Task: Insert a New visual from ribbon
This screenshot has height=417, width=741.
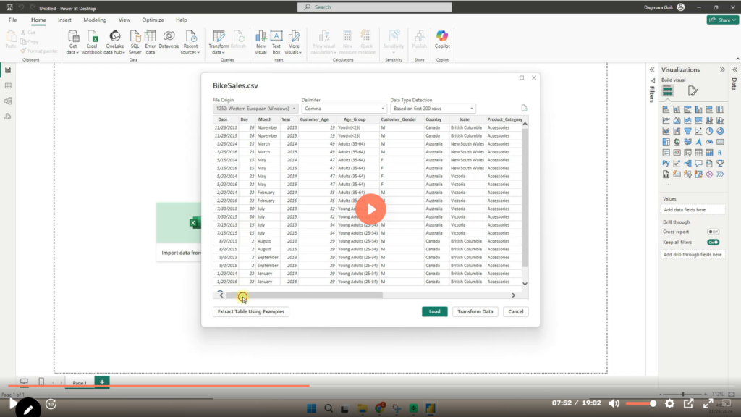Action: [x=261, y=42]
